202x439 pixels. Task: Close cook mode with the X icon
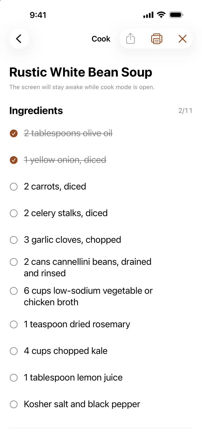(x=182, y=39)
